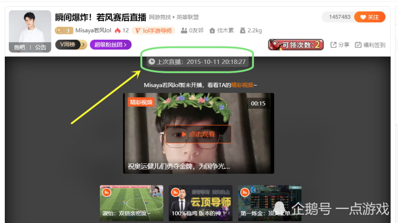Click the rocket 可领次数 reward banner
Screen dimensions: 398x223
click(x=296, y=45)
